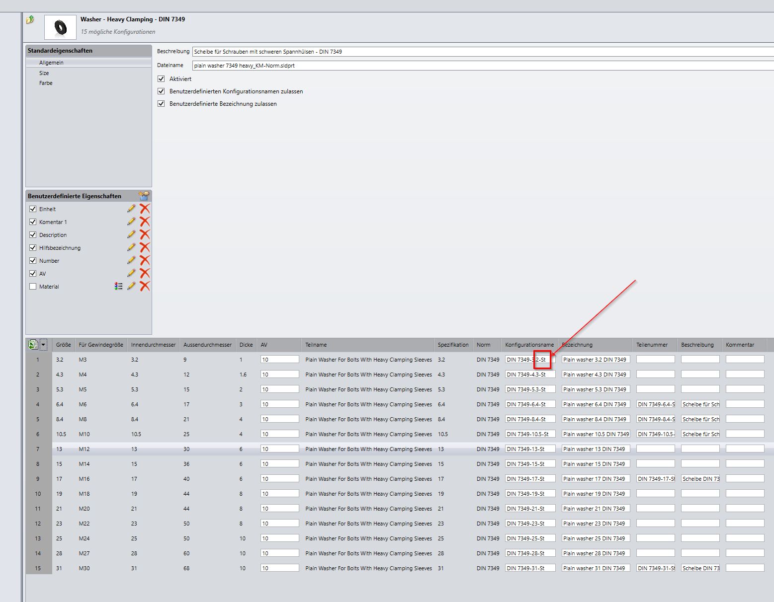Toggle the Aktiviert checkbox
The image size is (774, 602).
(x=161, y=78)
